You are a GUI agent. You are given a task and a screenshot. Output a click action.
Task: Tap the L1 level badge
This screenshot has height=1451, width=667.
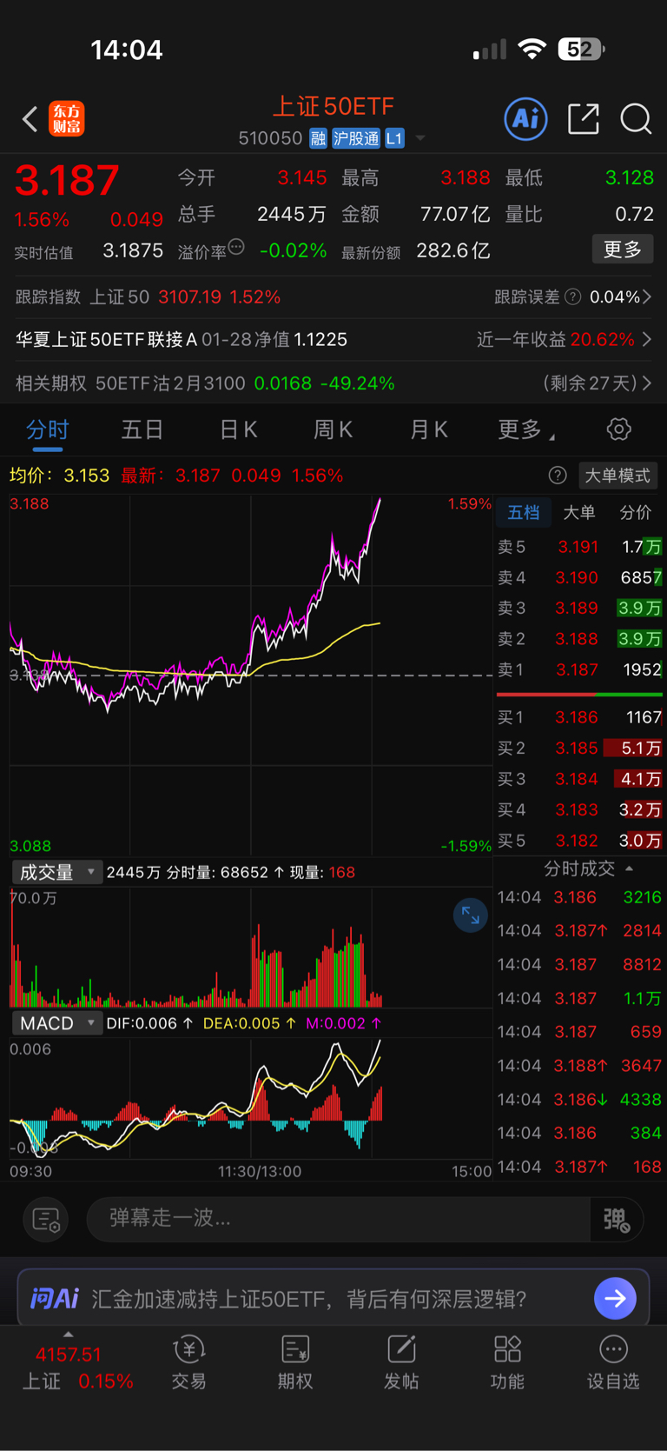coord(394,138)
